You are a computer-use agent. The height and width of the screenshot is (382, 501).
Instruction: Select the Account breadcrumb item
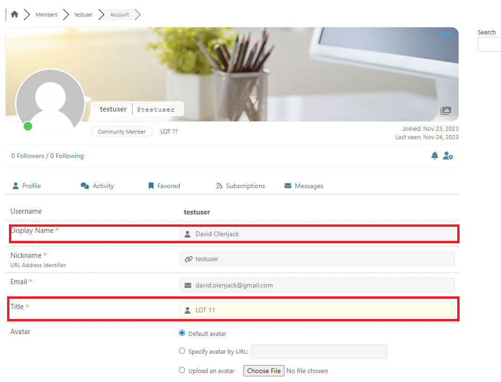point(120,15)
